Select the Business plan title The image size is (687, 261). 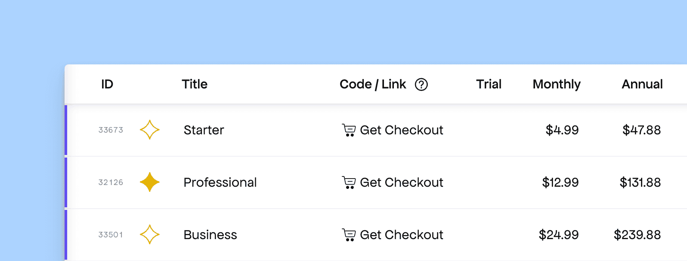pyautogui.click(x=210, y=235)
